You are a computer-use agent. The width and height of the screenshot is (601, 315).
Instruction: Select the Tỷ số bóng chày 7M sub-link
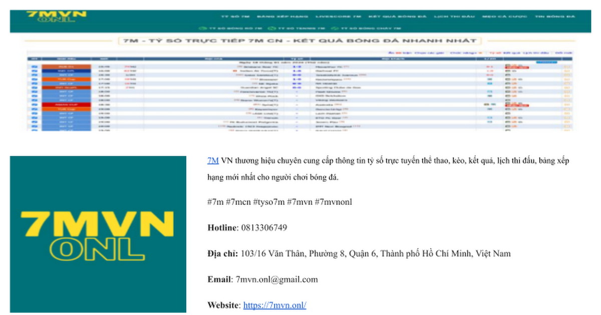[x=366, y=28]
